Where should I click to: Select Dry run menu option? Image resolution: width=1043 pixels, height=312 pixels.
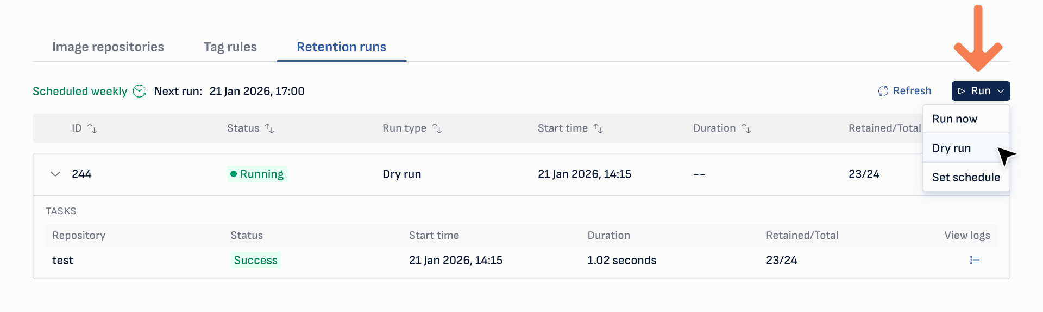click(x=951, y=148)
